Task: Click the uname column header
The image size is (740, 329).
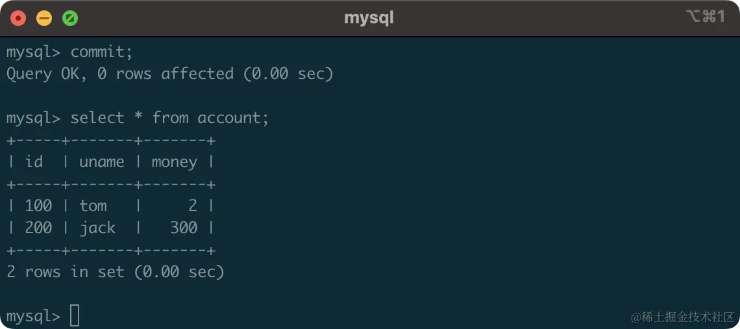Action: pyautogui.click(x=101, y=162)
